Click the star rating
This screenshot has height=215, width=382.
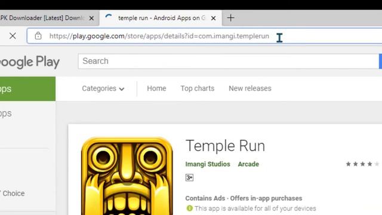point(362,164)
